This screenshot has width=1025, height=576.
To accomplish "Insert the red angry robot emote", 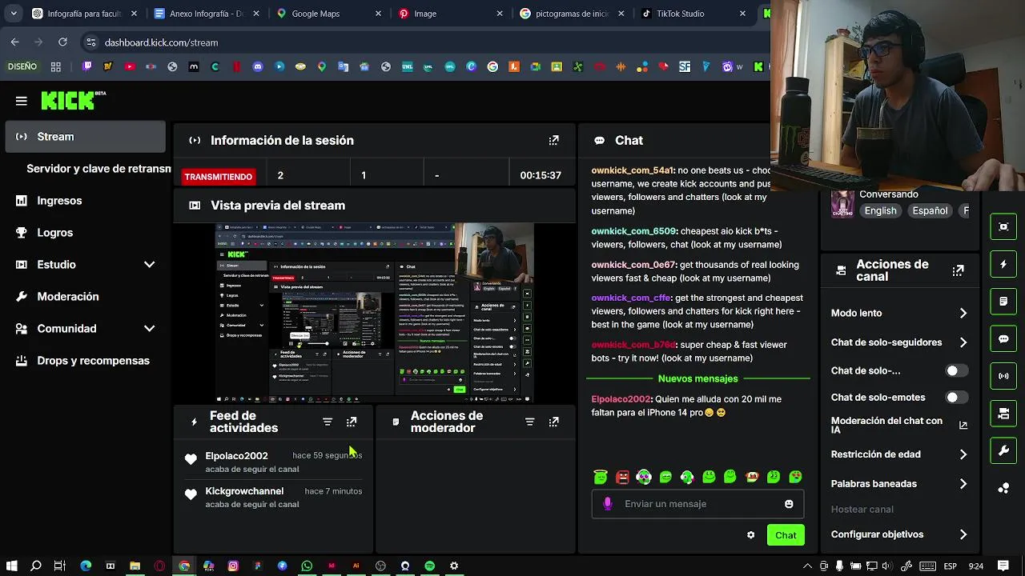I will point(622,477).
